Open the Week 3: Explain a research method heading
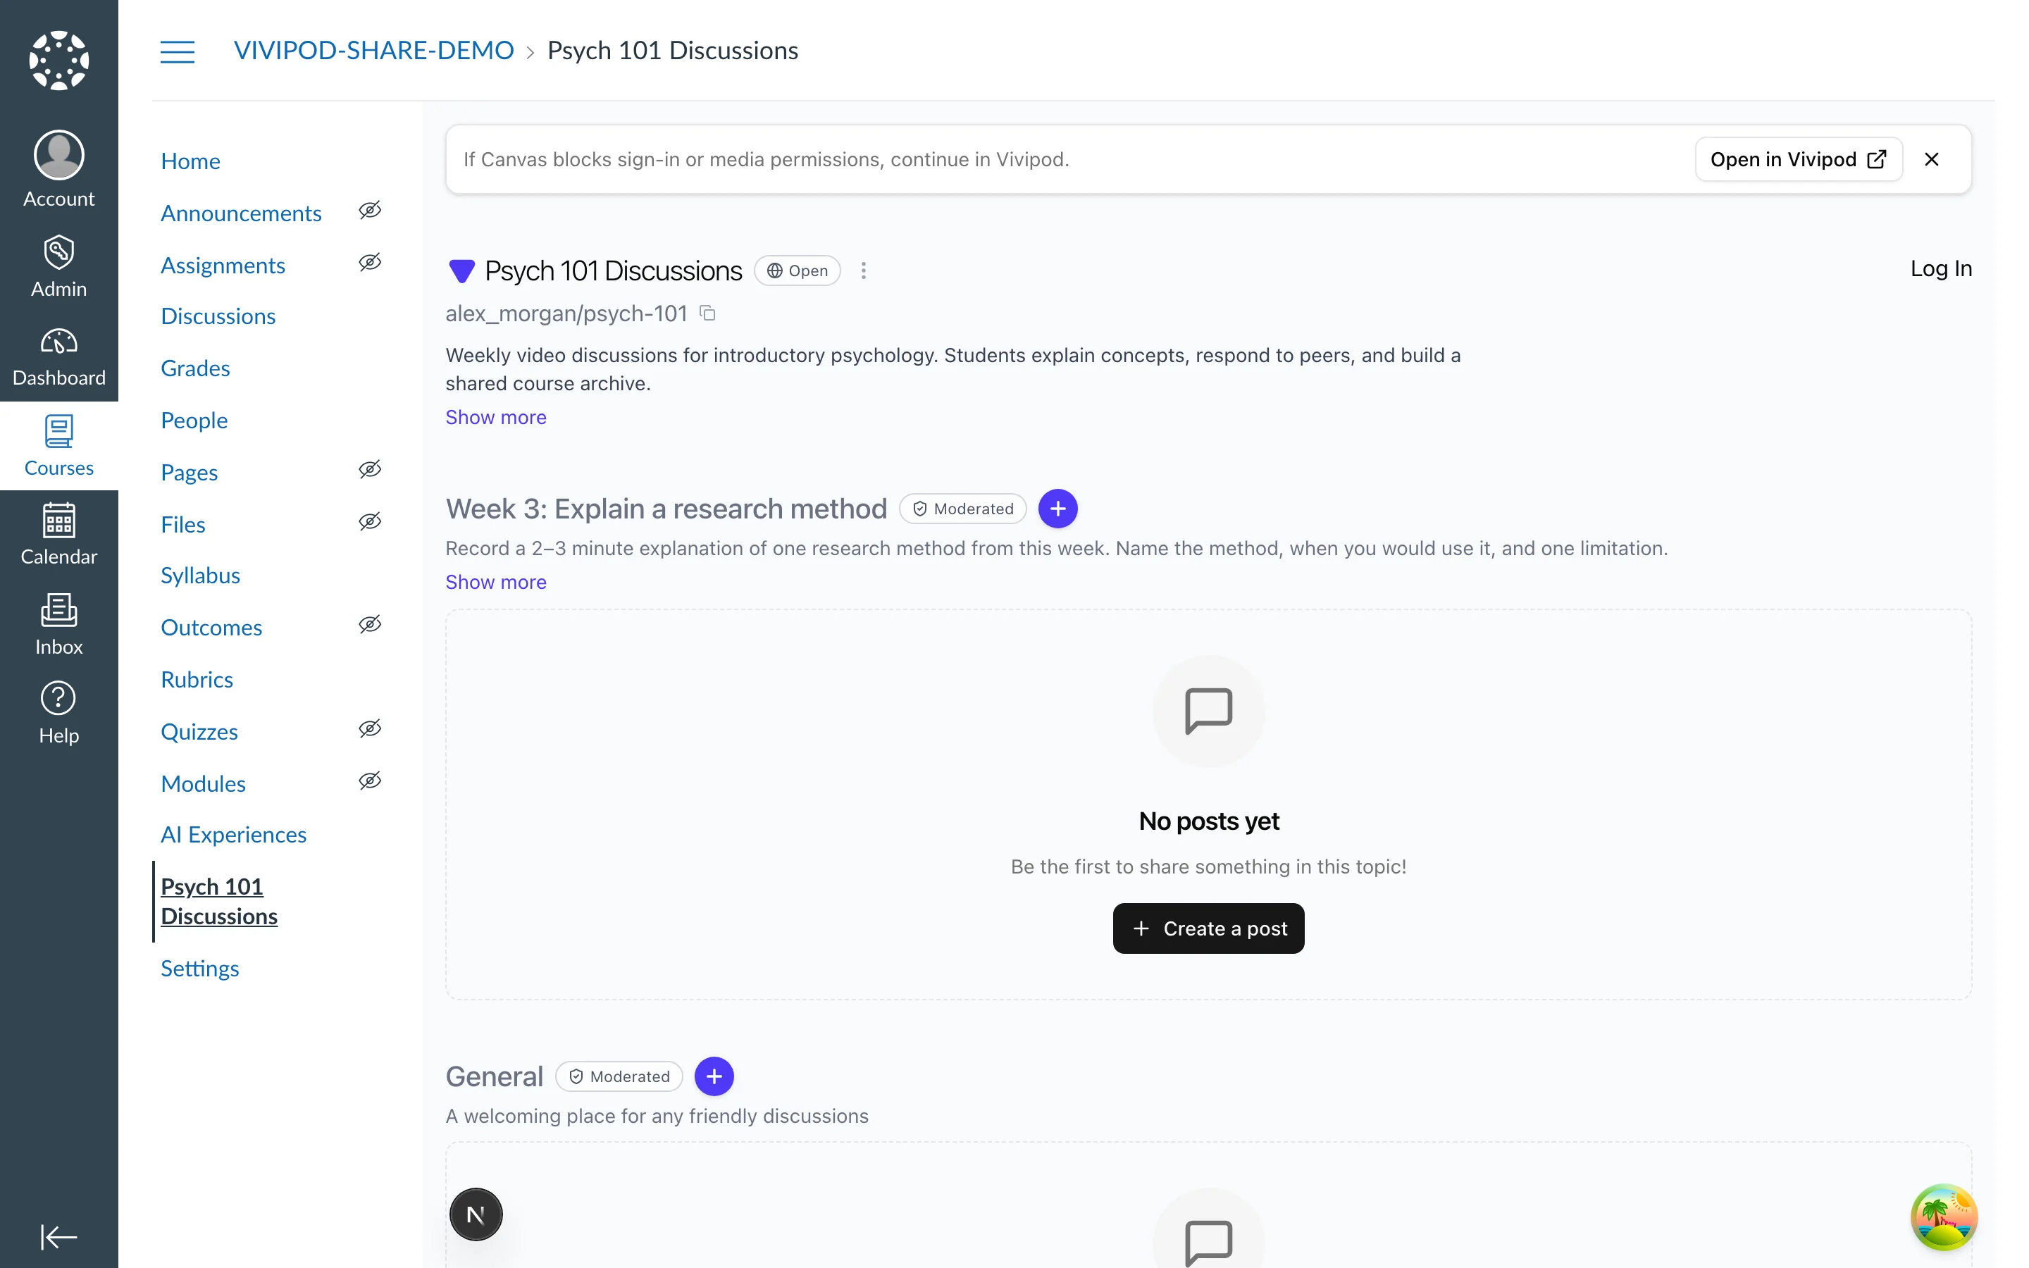This screenshot has height=1268, width=2029. (x=666, y=509)
